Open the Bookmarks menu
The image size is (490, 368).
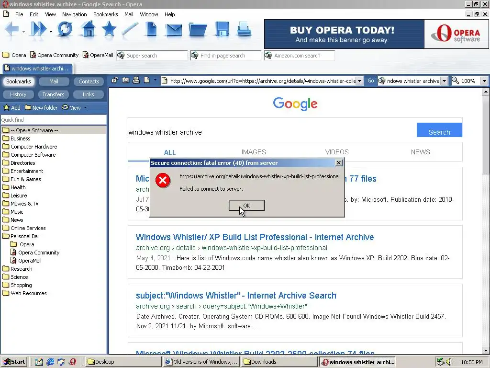tap(106, 14)
